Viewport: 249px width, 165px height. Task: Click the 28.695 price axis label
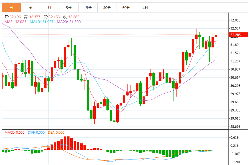pyautogui.click(x=235, y=127)
